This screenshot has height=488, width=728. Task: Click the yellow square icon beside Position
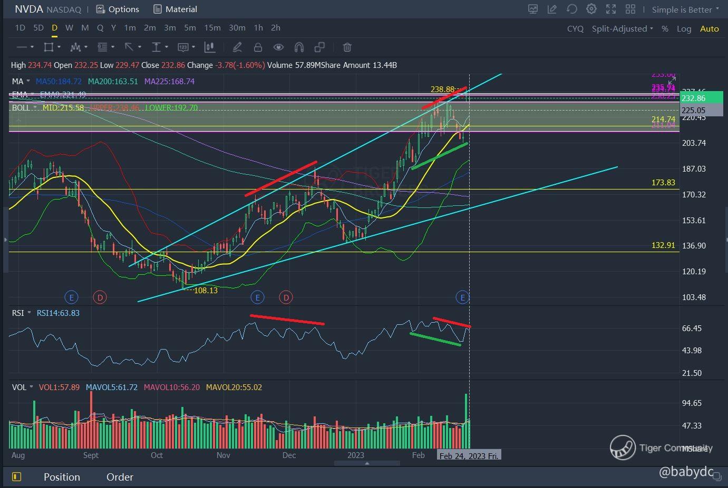click(16, 477)
